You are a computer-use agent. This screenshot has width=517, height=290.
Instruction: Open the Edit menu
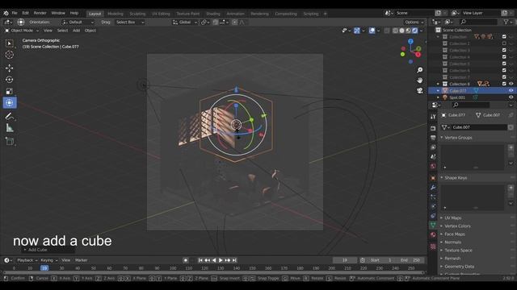click(25, 13)
